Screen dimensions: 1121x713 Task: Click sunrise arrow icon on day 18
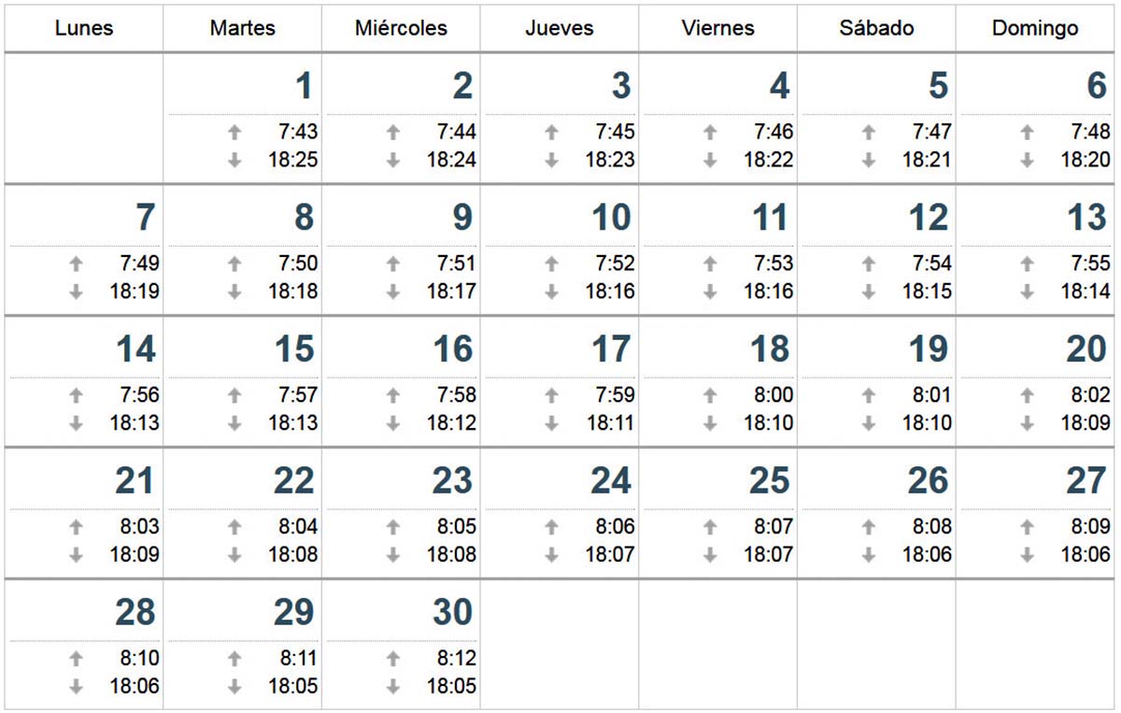coord(710,396)
